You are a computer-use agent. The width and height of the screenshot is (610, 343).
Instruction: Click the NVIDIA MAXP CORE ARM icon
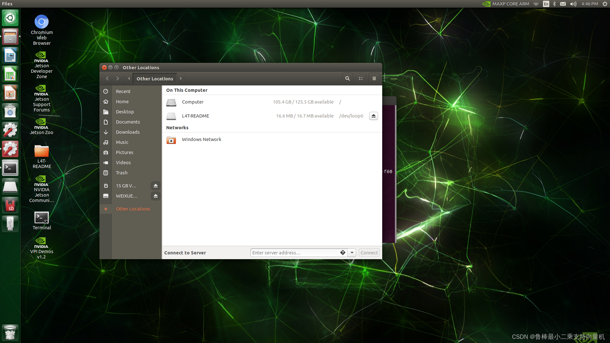click(487, 4)
